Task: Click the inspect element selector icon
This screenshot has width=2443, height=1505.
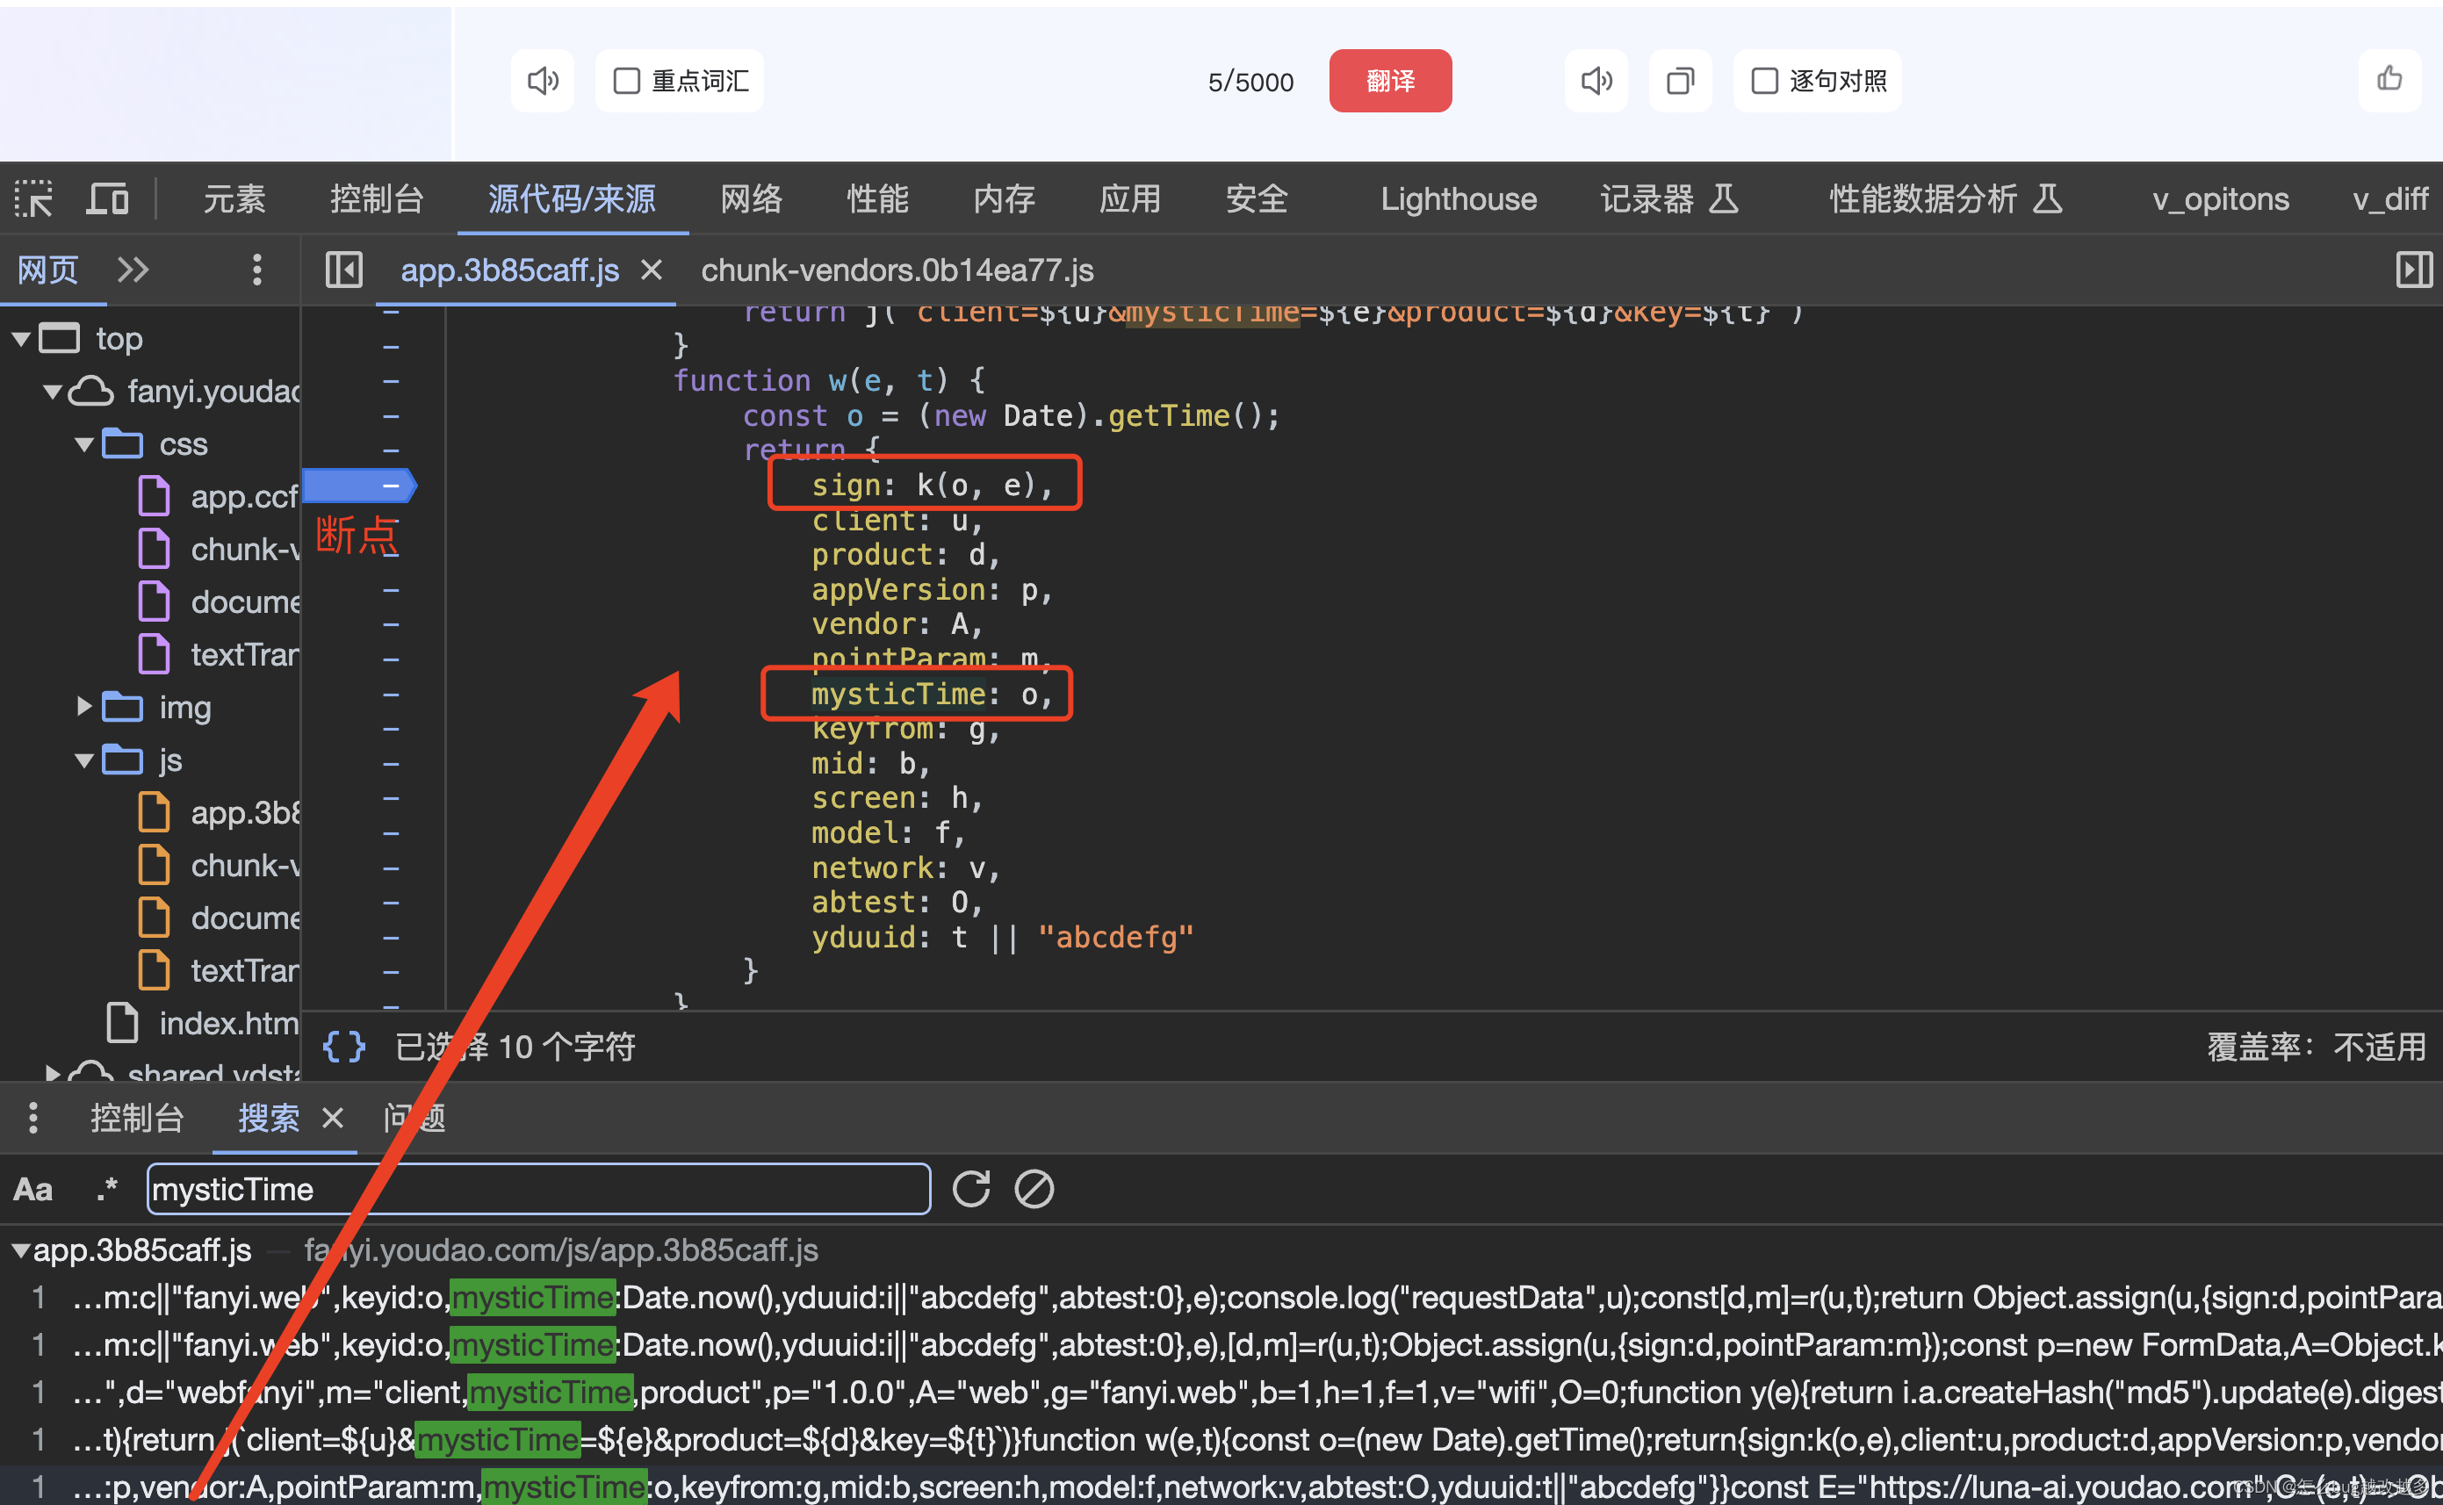Action: pyautogui.click(x=34, y=199)
